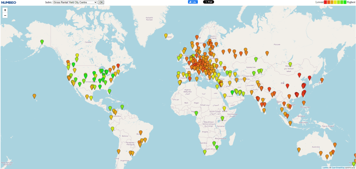Click the green marker in Nigeria
This screenshot has width=356, height=169.
196,113
